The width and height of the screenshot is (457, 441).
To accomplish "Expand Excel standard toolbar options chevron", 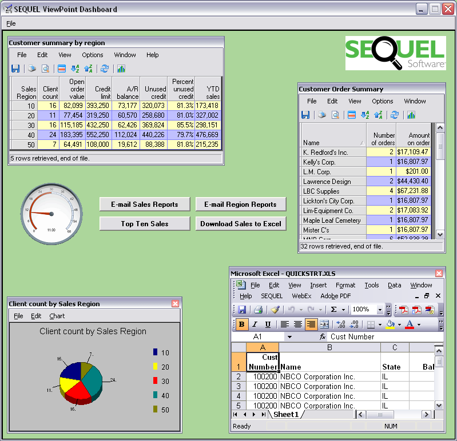I will tap(388, 310).
